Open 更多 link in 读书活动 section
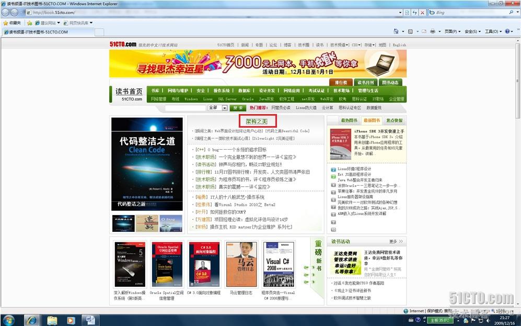The image size is (521, 326). click(x=396, y=241)
